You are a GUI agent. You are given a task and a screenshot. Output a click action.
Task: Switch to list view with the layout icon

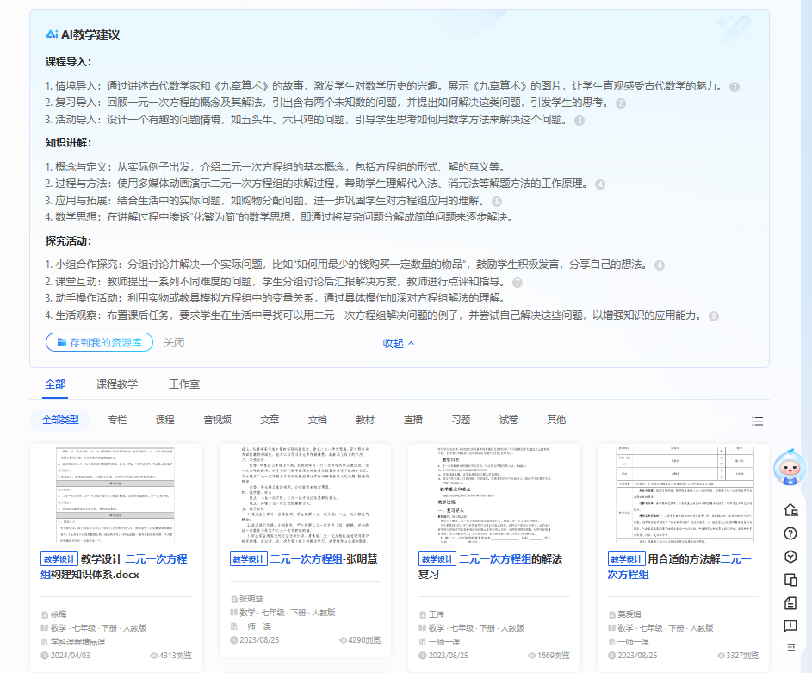point(757,421)
